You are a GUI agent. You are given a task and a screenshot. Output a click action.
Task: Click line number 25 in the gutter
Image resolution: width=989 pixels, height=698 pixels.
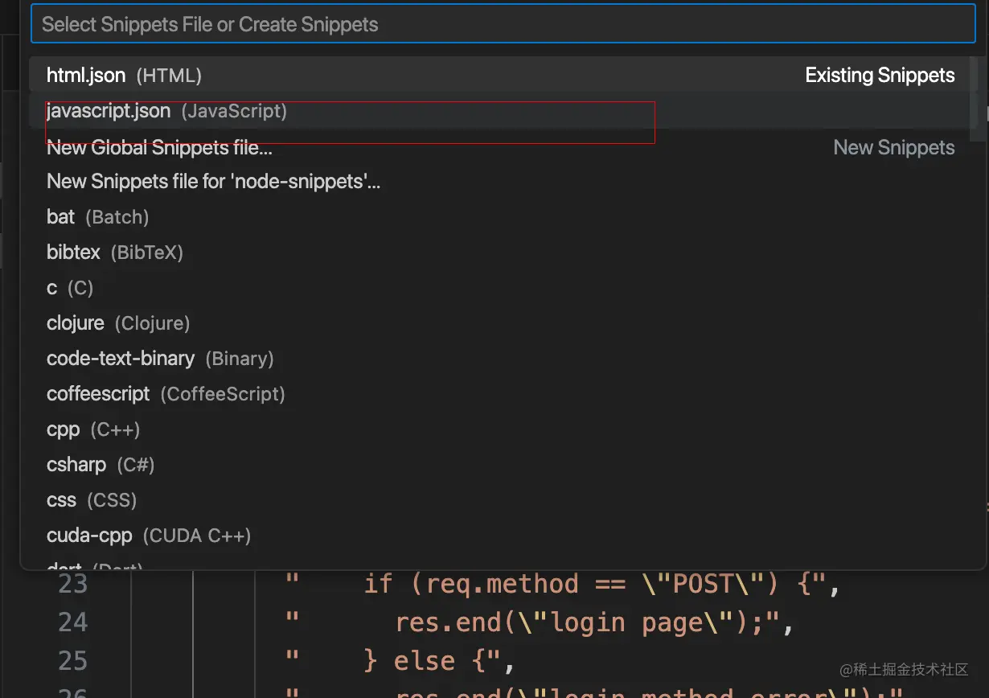(x=72, y=661)
